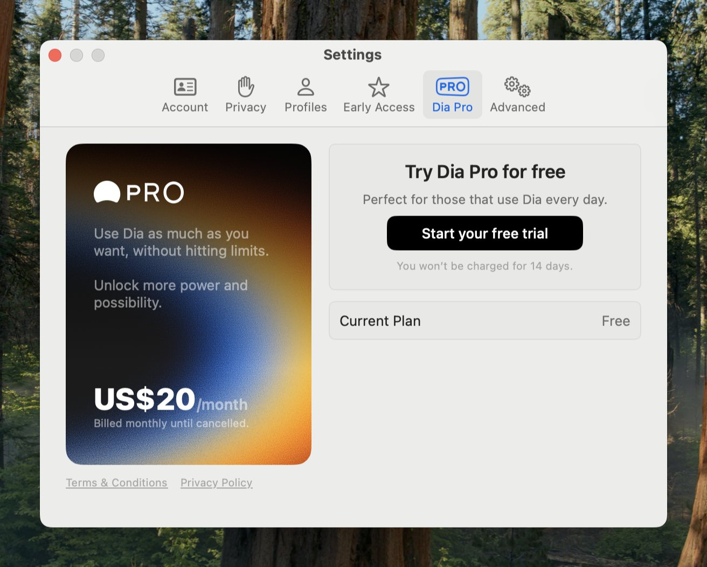Click the 'Billed monthly until cancelled.' text
The image size is (707, 567).
click(x=171, y=424)
